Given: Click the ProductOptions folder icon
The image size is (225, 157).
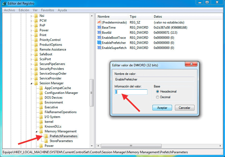Looking at the screenshot, I should tap(36, 44).
